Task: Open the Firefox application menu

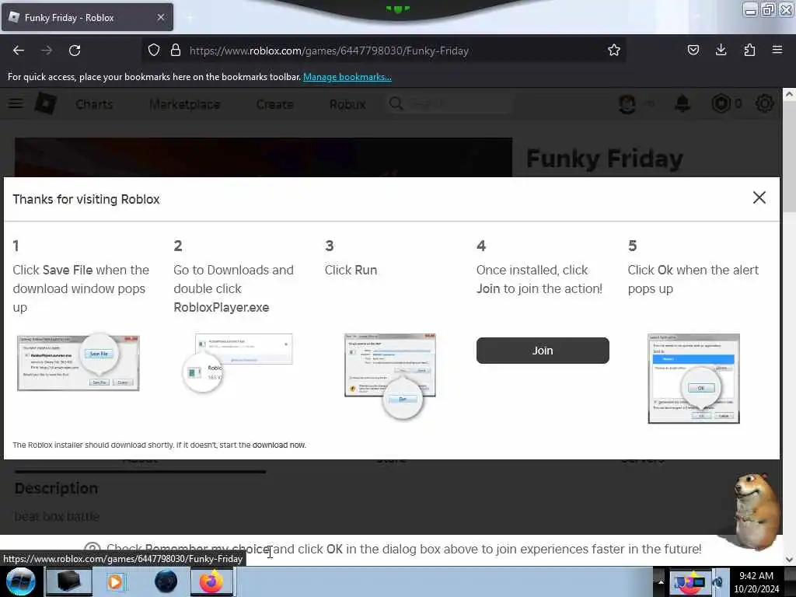Action: tap(777, 50)
